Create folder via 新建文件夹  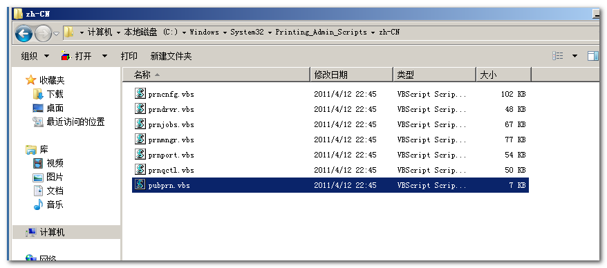tap(171, 57)
